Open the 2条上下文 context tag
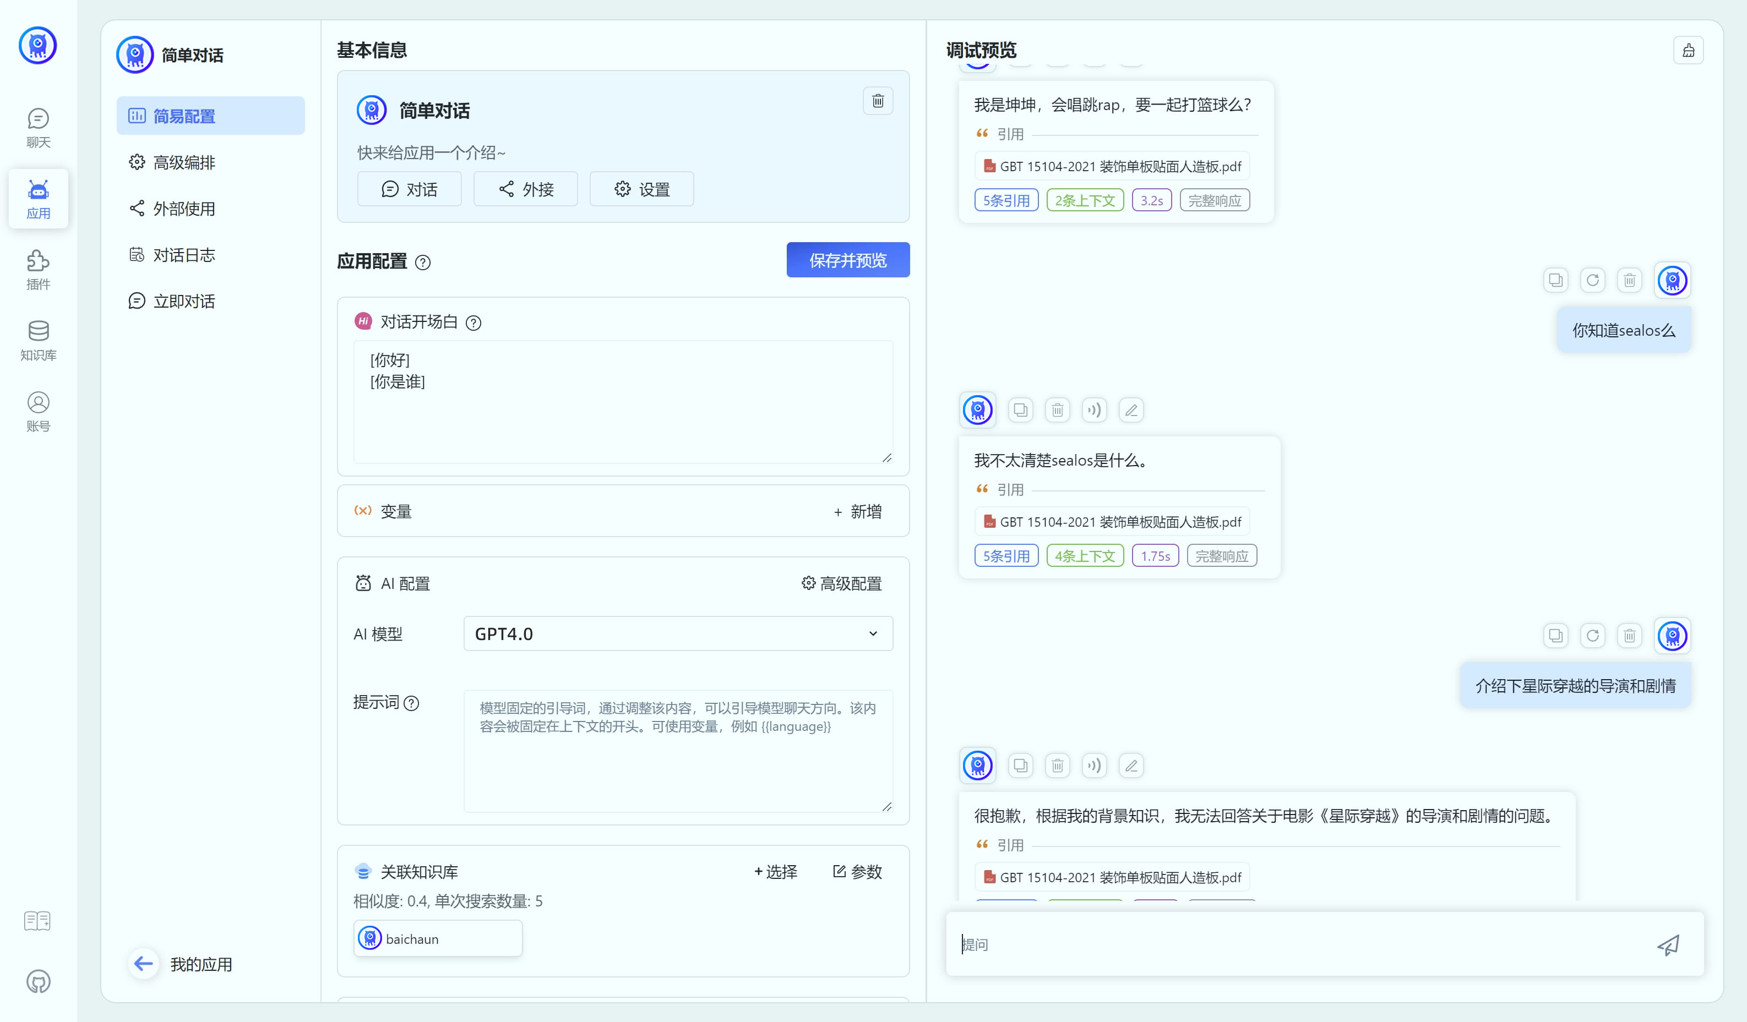 point(1085,201)
